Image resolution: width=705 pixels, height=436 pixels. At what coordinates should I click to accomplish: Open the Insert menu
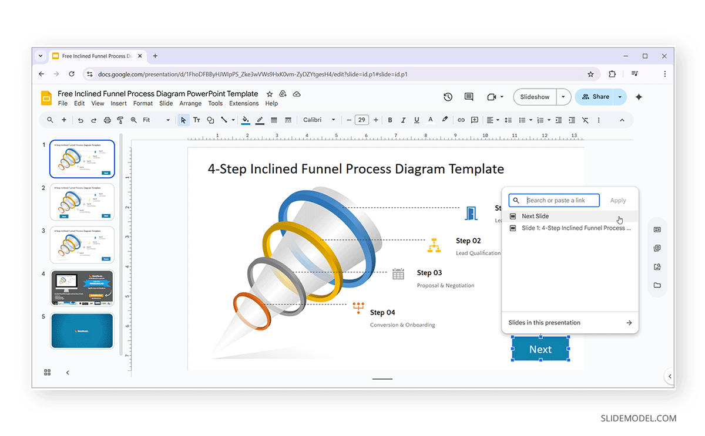pyautogui.click(x=119, y=103)
